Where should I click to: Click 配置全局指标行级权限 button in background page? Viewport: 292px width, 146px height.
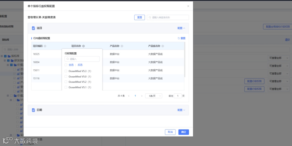coord(278,27)
